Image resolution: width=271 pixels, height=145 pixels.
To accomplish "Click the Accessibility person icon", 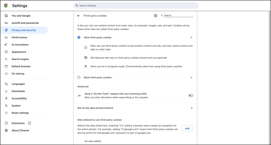I will tap(6, 98).
